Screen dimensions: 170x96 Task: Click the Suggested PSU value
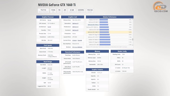pyautogui.click(x=49, y=86)
